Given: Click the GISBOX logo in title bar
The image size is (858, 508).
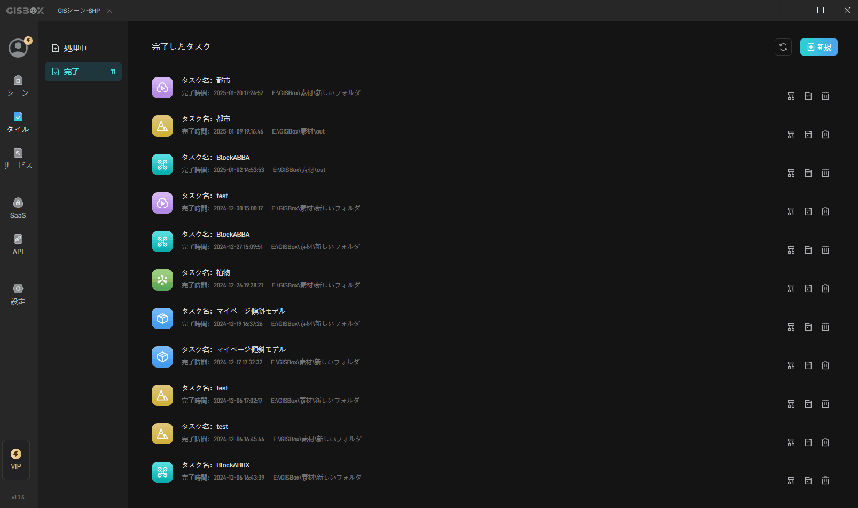Looking at the screenshot, I should [x=25, y=11].
